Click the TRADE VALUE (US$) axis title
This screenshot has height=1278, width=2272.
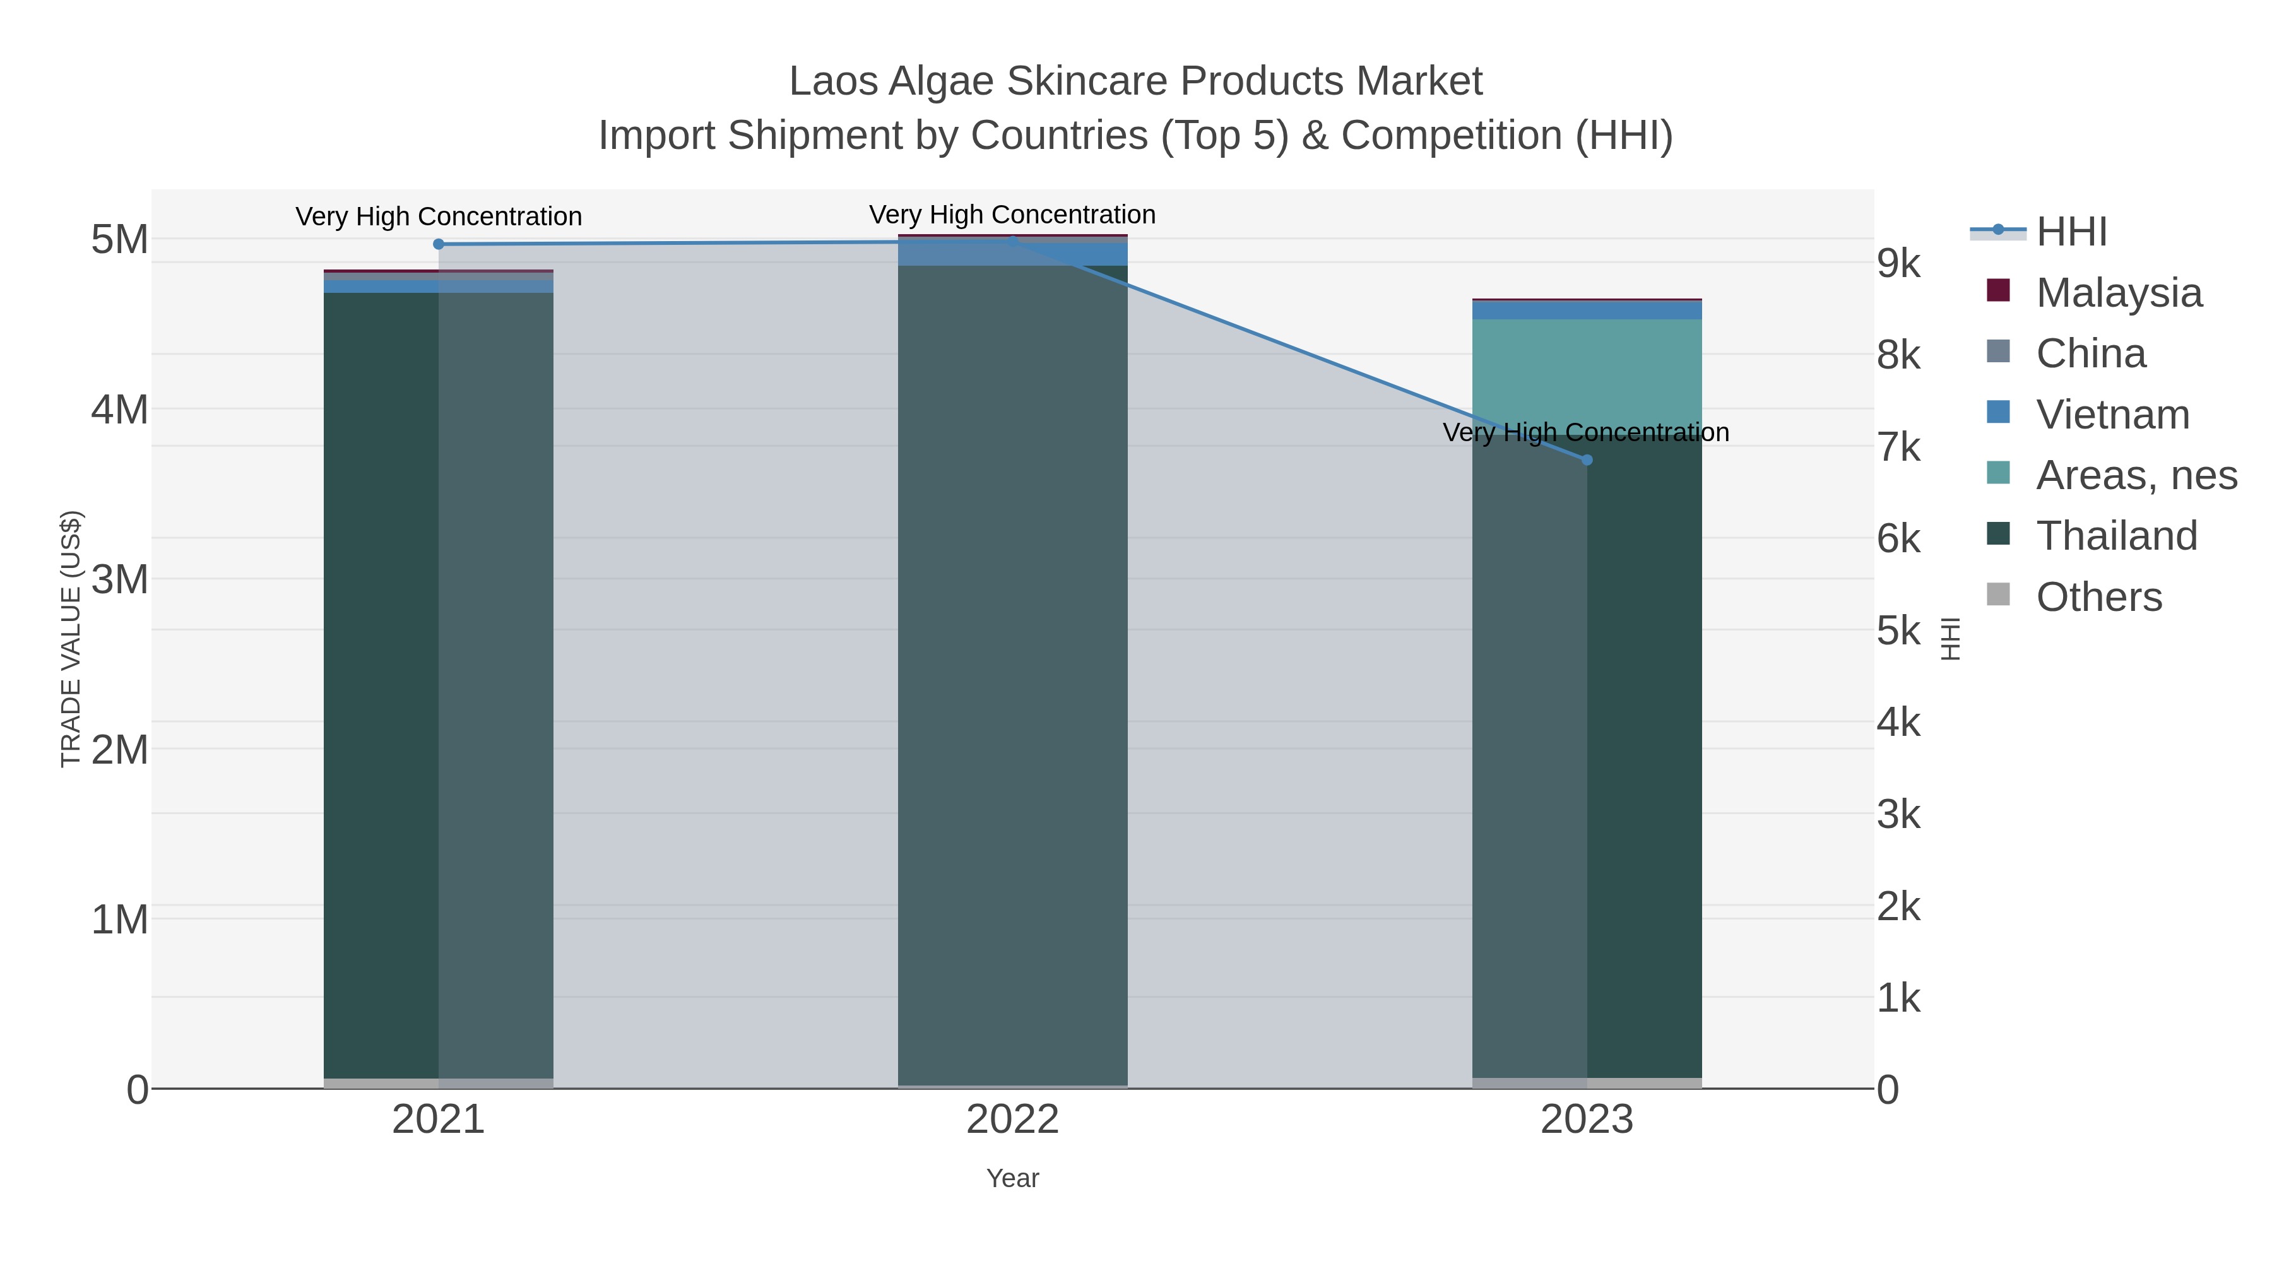pos(71,639)
